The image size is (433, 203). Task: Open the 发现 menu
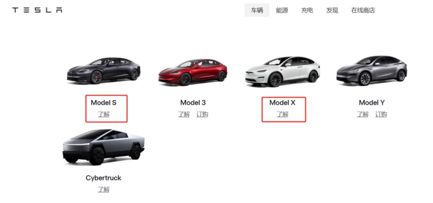coord(332,10)
